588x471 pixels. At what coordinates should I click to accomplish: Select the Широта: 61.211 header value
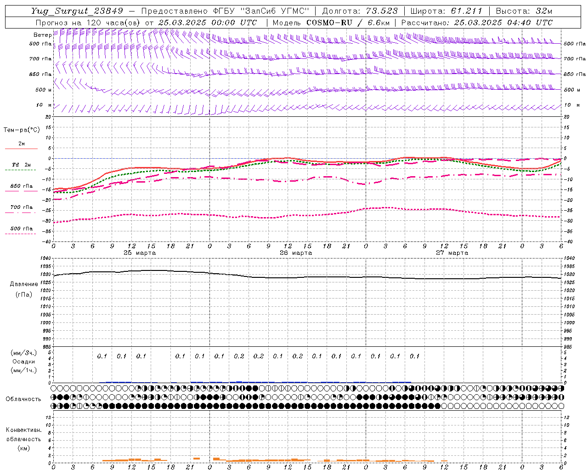click(x=446, y=11)
